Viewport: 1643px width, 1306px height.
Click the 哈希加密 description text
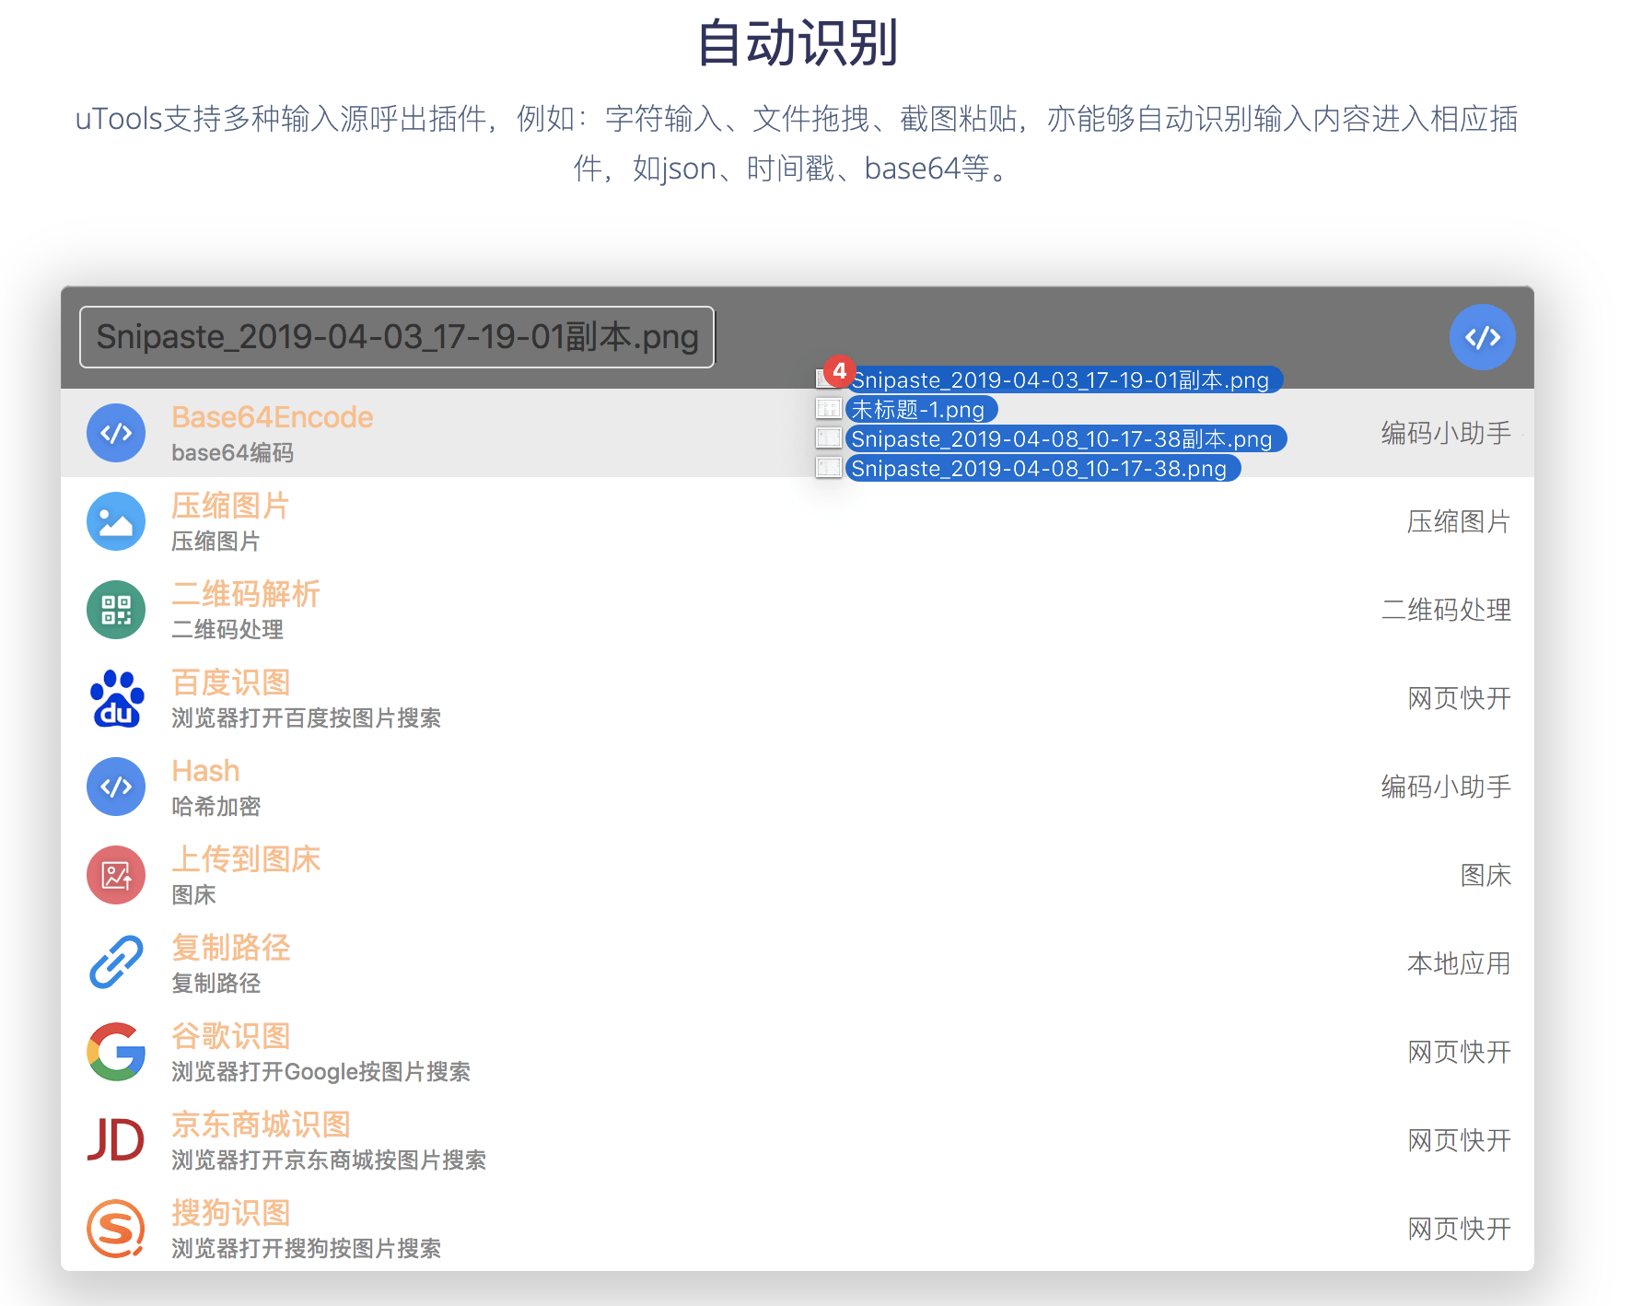coord(216,806)
